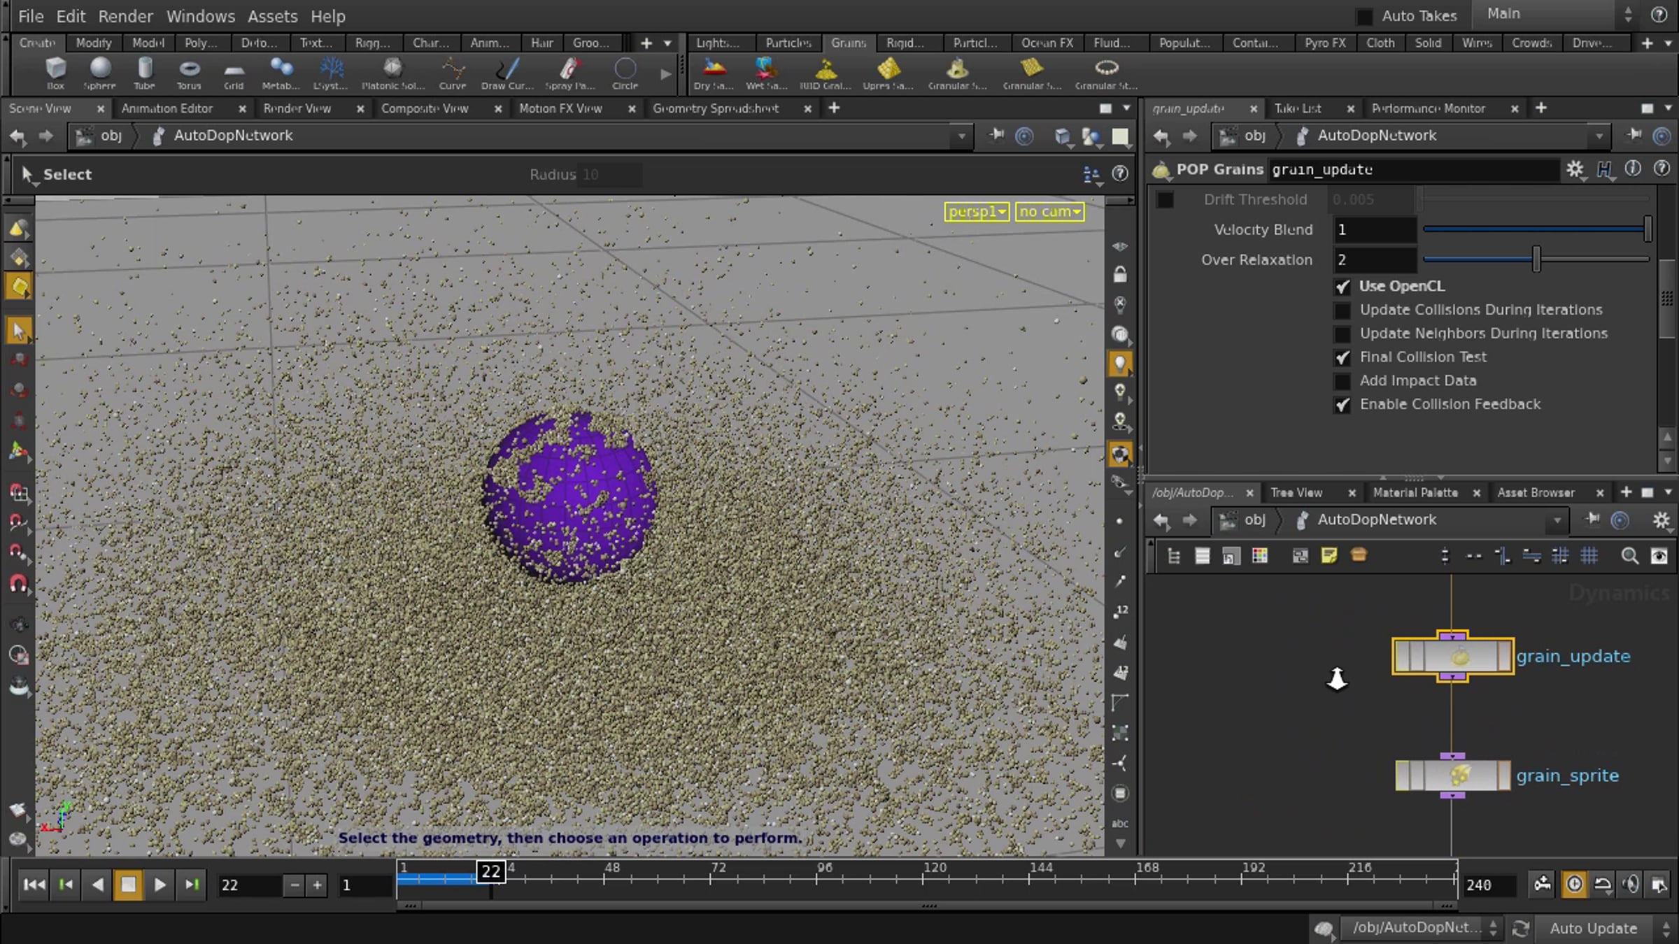This screenshot has height=944, width=1679.
Task: Click the current frame number field
Action: [x=250, y=885]
